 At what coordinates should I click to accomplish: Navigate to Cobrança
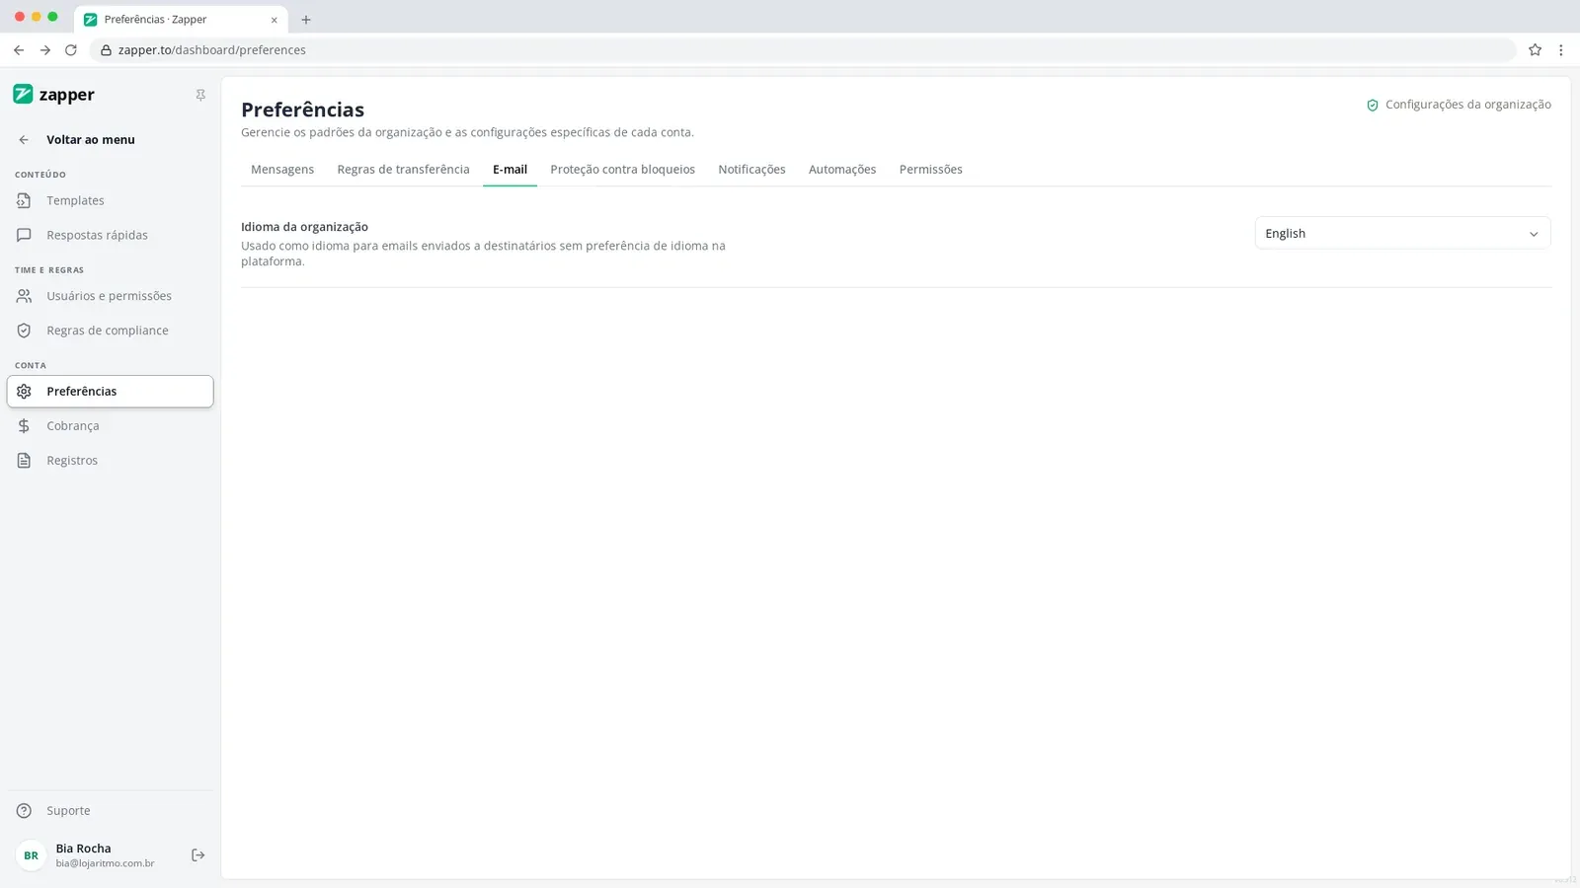click(x=110, y=426)
